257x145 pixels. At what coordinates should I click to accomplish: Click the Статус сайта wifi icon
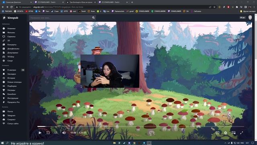[4, 124]
